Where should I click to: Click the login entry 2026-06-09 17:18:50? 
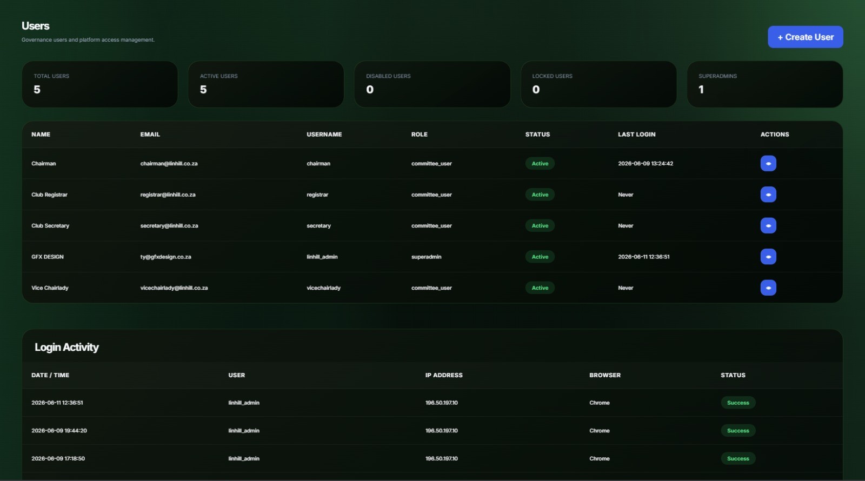point(58,459)
